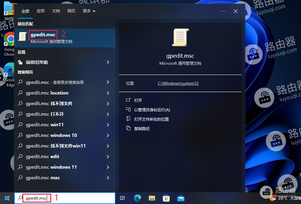Expand arrow for gpedit.msc 找不到文件win11
This screenshot has width=301, height=204.
tap(108, 146)
